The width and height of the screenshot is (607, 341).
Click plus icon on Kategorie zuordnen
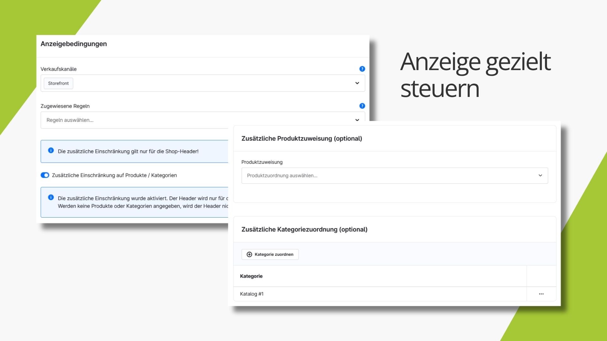click(249, 254)
